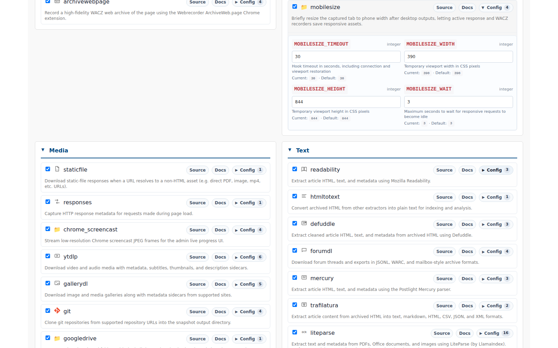Expand the liteparse Config with 16 options

point(494,333)
